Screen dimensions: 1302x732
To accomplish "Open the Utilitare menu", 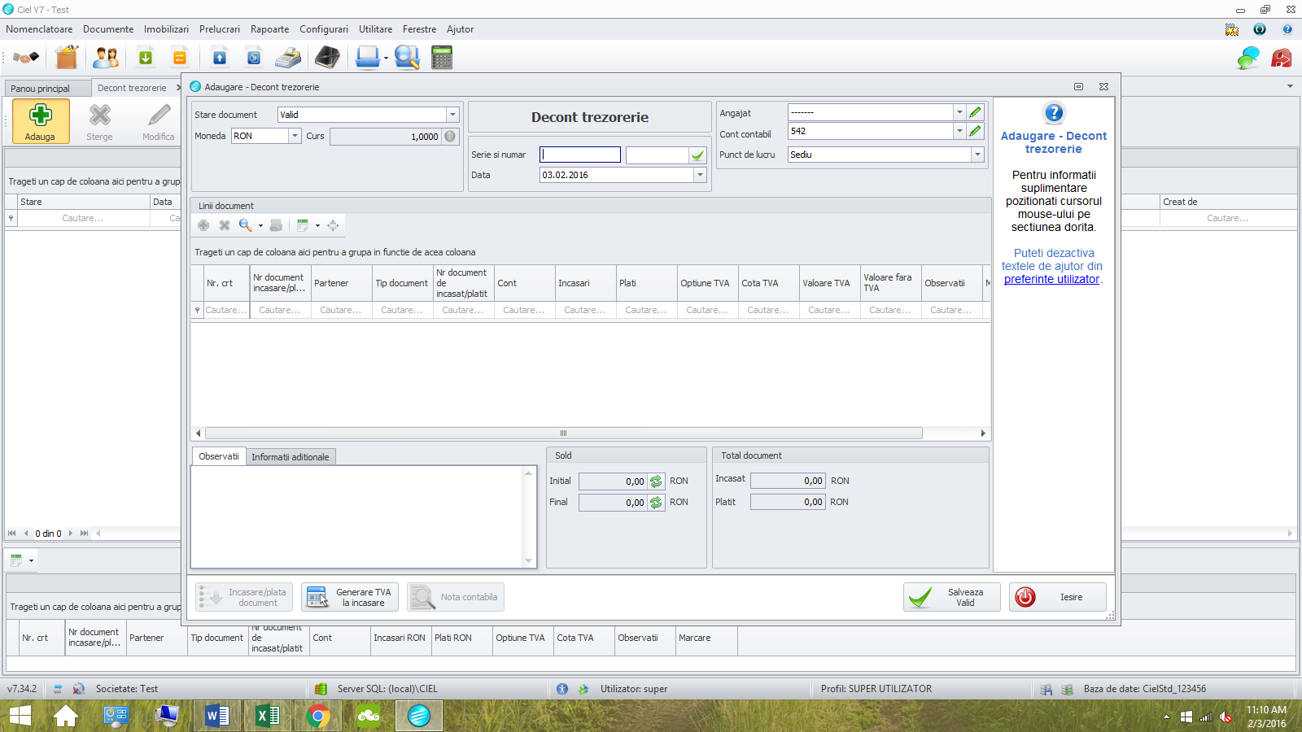I will point(375,29).
